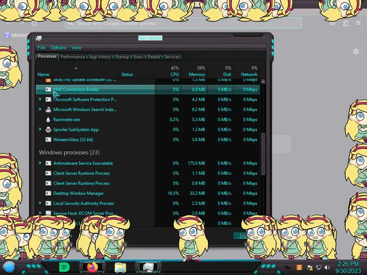Click the WinaeroGlass process icon
The width and height of the screenshot is (367, 275).
tap(48, 140)
